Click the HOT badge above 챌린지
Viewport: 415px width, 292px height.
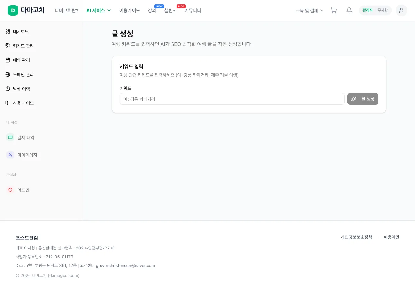point(181,6)
